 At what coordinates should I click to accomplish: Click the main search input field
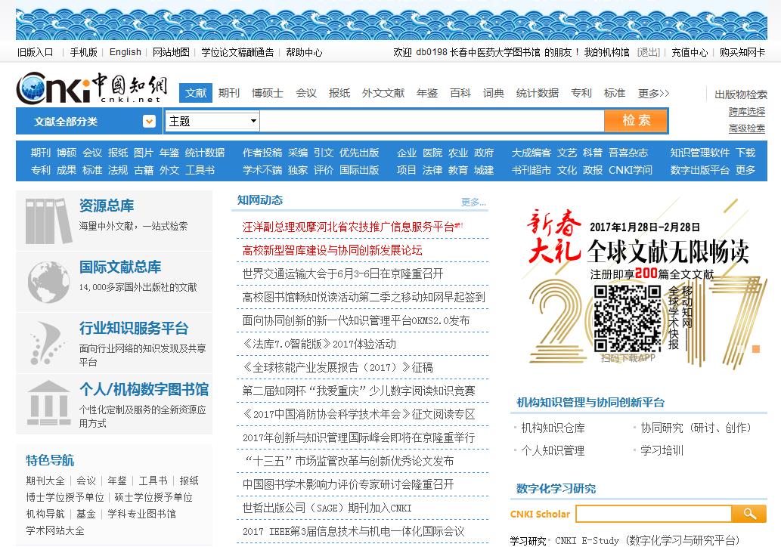432,121
